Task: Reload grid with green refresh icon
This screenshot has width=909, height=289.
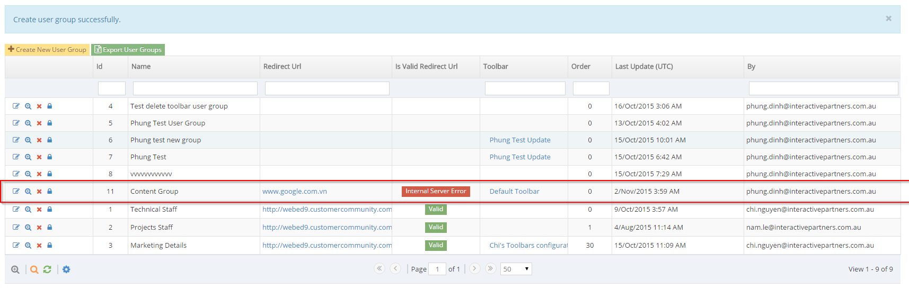Action: point(47,269)
